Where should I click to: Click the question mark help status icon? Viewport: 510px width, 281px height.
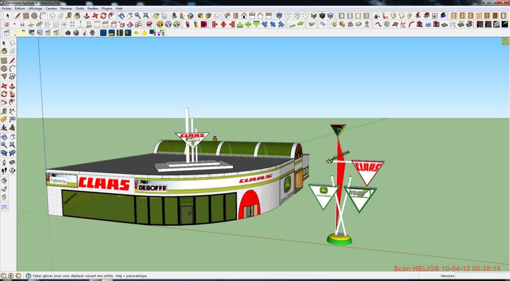pyautogui.click(x=28, y=276)
